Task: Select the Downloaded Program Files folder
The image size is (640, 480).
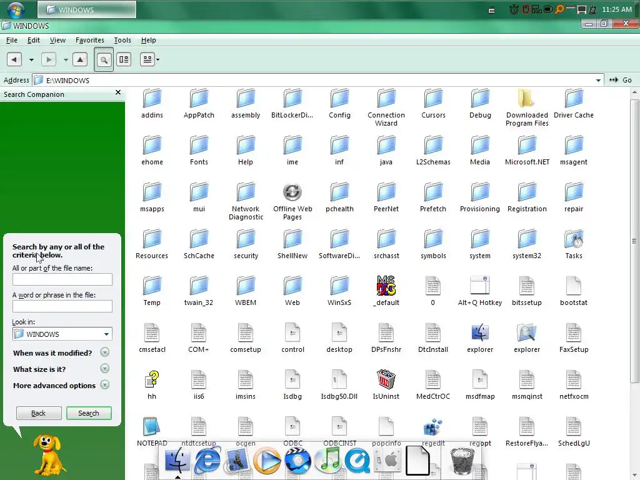Action: tap(526, 98)
